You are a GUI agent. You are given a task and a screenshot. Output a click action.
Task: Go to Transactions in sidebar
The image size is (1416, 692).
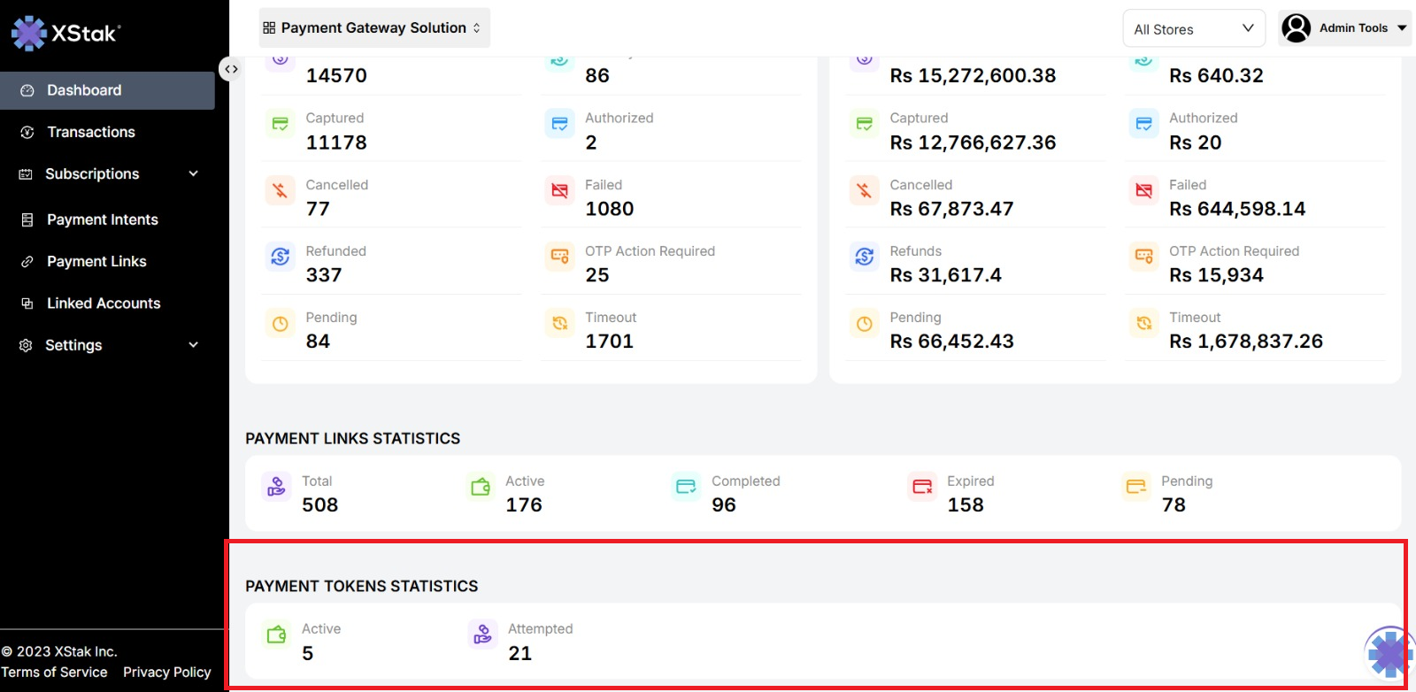[x=91, y=132]
